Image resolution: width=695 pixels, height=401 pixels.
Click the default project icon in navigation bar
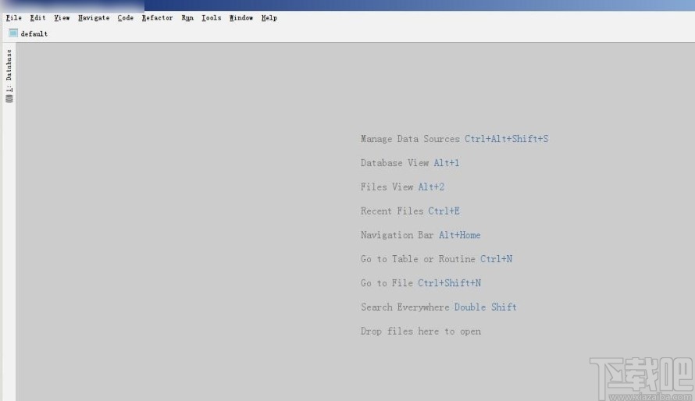(13, 34)
